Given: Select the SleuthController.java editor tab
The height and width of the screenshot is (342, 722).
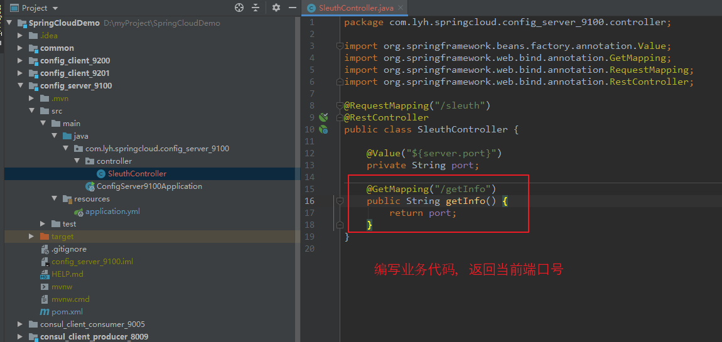Looking at the screenshot, I should click(x=355, y=8).
